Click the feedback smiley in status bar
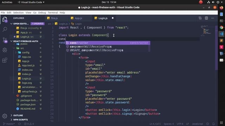225x126 pixels. (x=207, y=124)
